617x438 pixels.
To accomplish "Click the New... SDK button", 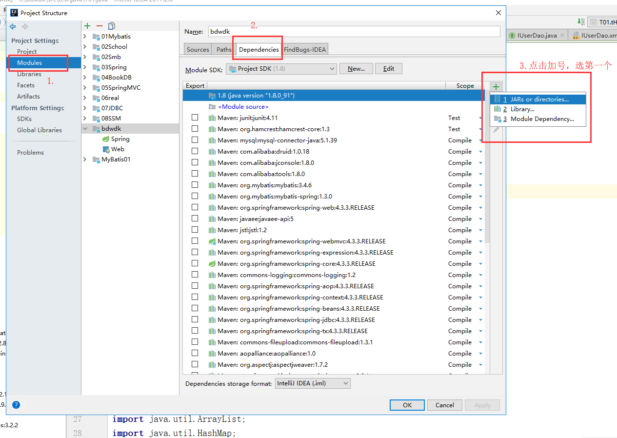I will 356,69.
